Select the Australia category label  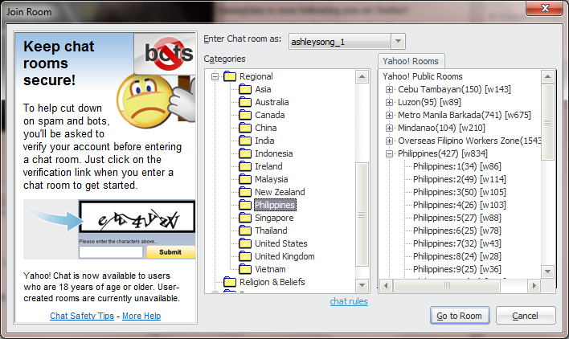coord(272,102)
